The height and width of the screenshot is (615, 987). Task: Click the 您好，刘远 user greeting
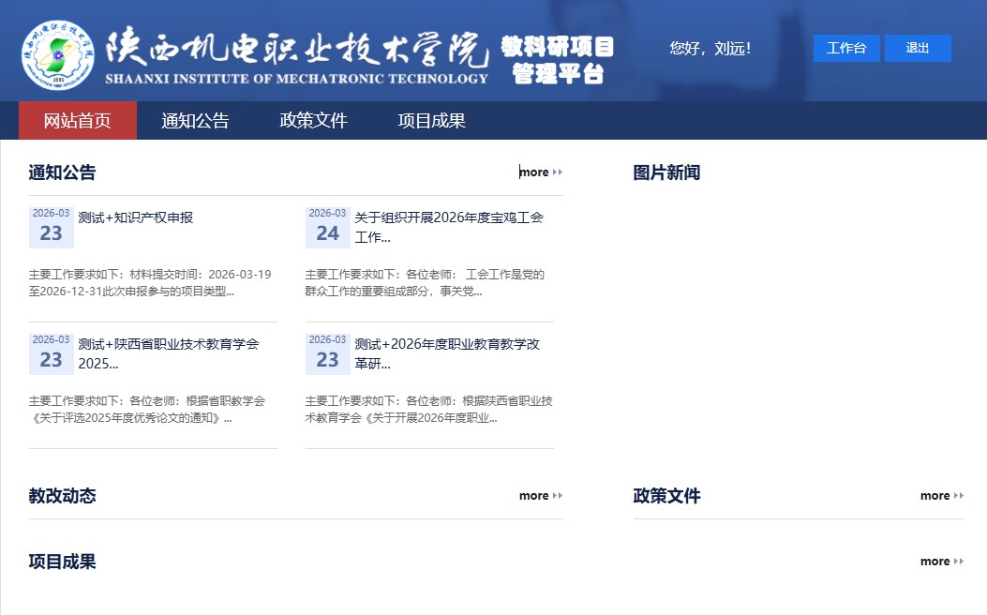pyautogui.click(x=710, y=48)
